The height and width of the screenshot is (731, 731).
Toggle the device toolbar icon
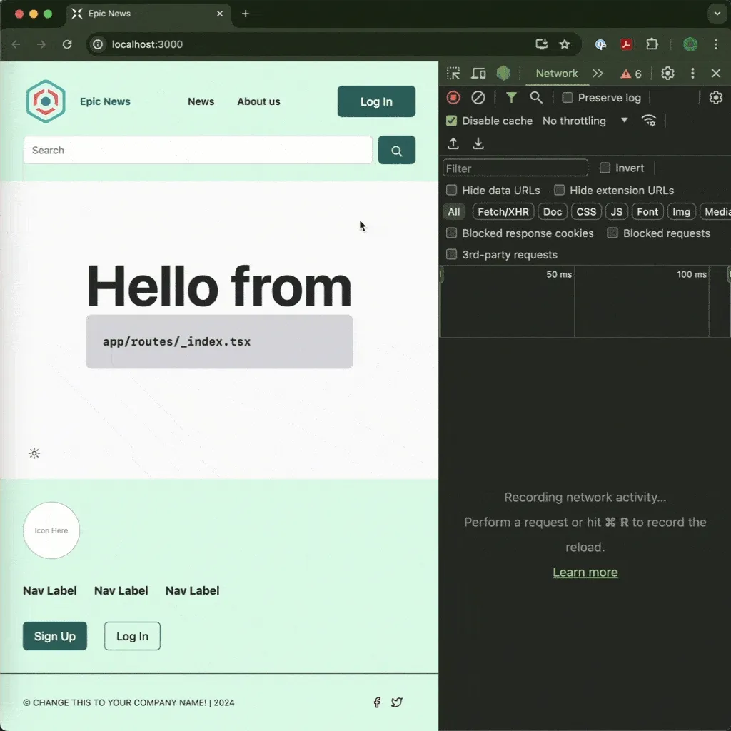[478, 74]
